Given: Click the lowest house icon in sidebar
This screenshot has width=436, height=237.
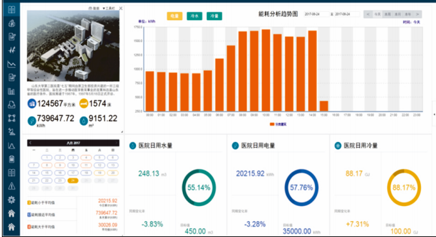Looking at the screenshot, I should [x=11, y=227].
